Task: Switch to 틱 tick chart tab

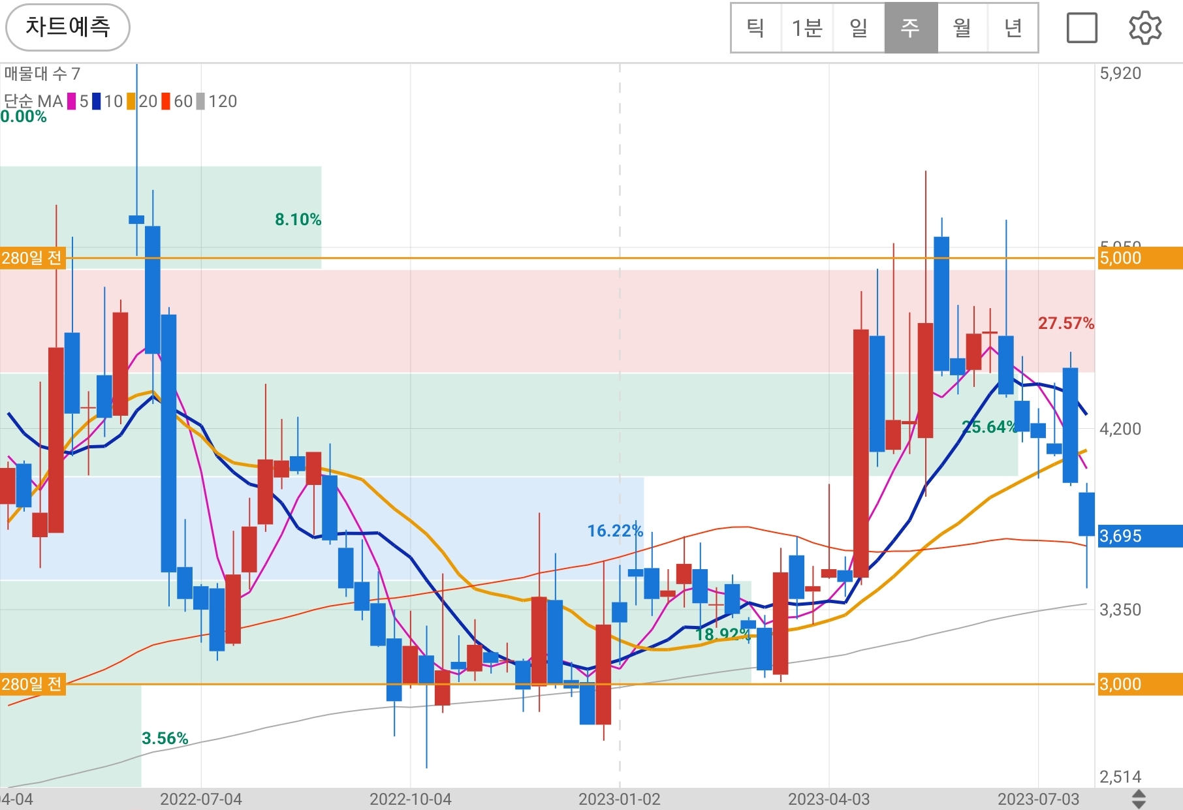Action: click(756, 28)
